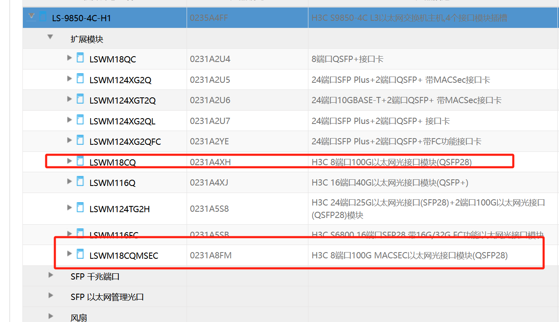The width and height of the screenshot is (559, 322).
Task: Click the H3C 8端口100G以太网光接口模块(QSFP28) description
Action: point(392,162)
